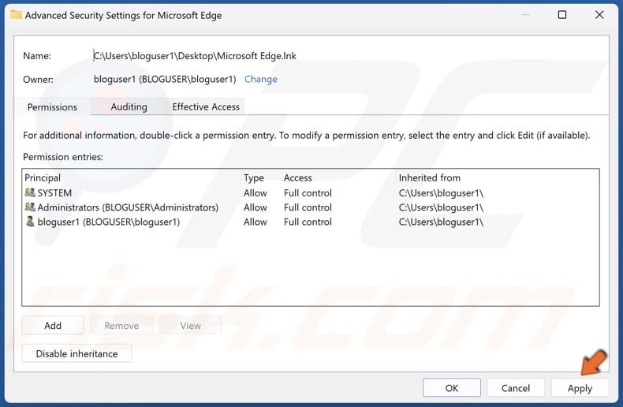Select the Administrators permission entry row
The height and width of the screenshot is (407, 623).
128,207
